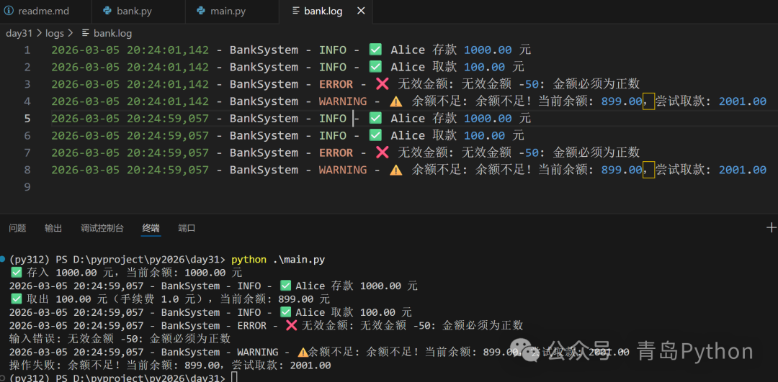Click the file icon in bank.log breadcrumb

click(86, 33)
